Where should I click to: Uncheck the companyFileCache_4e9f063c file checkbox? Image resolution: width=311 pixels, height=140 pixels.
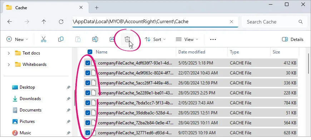click(88, 73)
